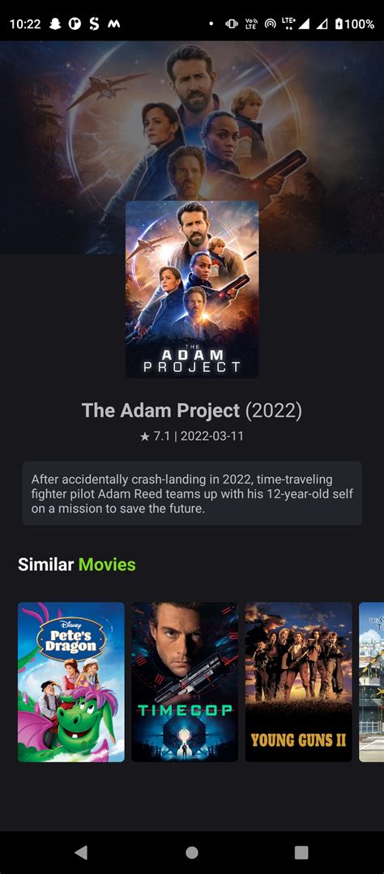384x874 pixels.
Task: Tap the Android back navigation triangle
Action: tap(81, 851)
